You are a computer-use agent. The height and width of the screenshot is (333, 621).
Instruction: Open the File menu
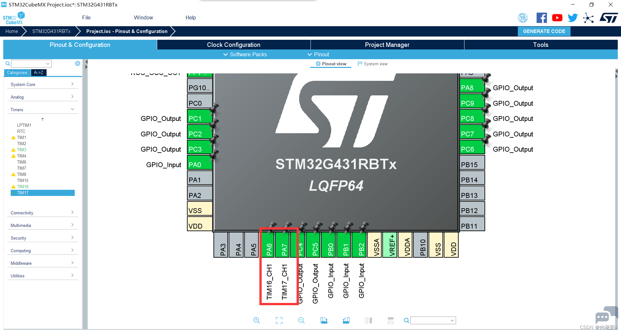tap(86, 17)
